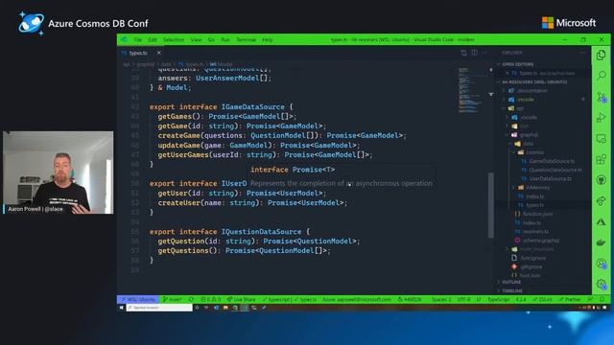Click the Synchronize Changes icon in the status bar
The width and height of the screenshot is (614, 345).
191,299
